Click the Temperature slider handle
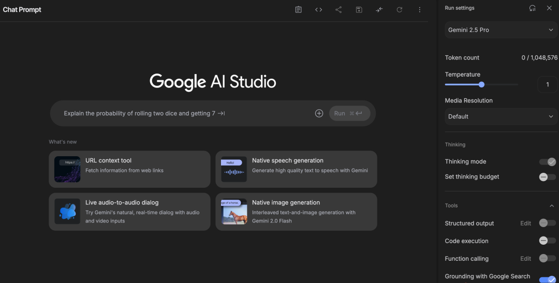Image resolution: width=559 pixels, height=283 pixels. (481, 84)
